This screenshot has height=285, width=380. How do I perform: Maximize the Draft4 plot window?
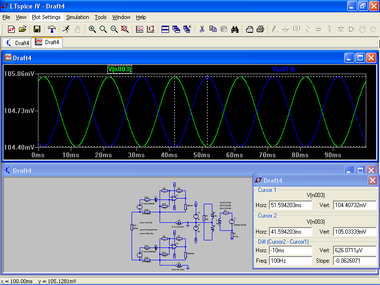[360, 58]
